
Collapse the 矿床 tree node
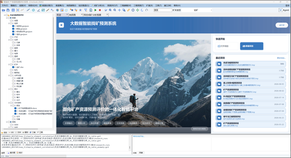pos(9,64)
